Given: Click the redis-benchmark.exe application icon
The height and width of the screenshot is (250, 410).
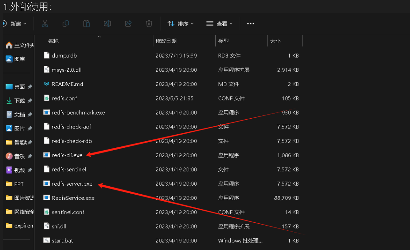Looking at the screenshot, I should tap(47, 112).
